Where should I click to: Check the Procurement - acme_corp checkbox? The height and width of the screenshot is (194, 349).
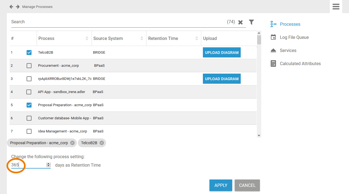(29, 66)
